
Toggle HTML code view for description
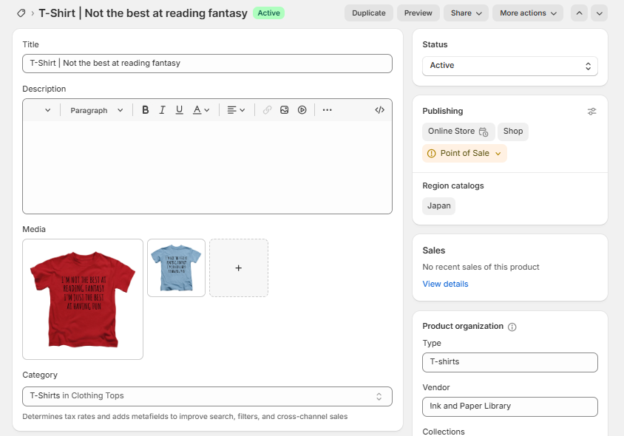380,110
